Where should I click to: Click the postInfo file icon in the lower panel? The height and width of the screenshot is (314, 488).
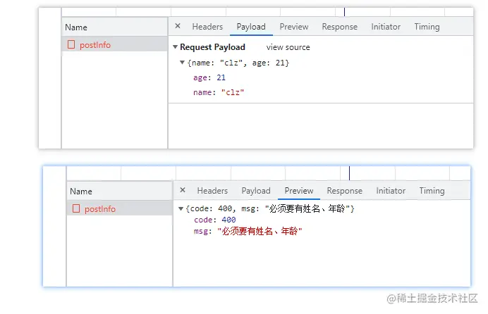click(76, 208)
